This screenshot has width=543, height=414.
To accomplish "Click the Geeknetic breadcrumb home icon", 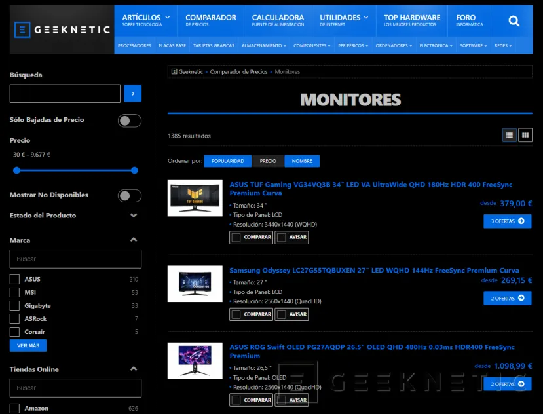I will pos(174,71).
